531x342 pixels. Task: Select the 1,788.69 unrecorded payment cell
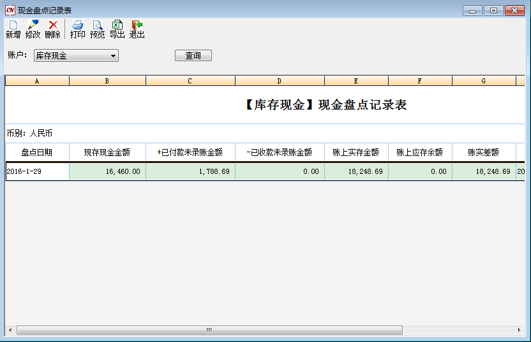click(190, 171)
